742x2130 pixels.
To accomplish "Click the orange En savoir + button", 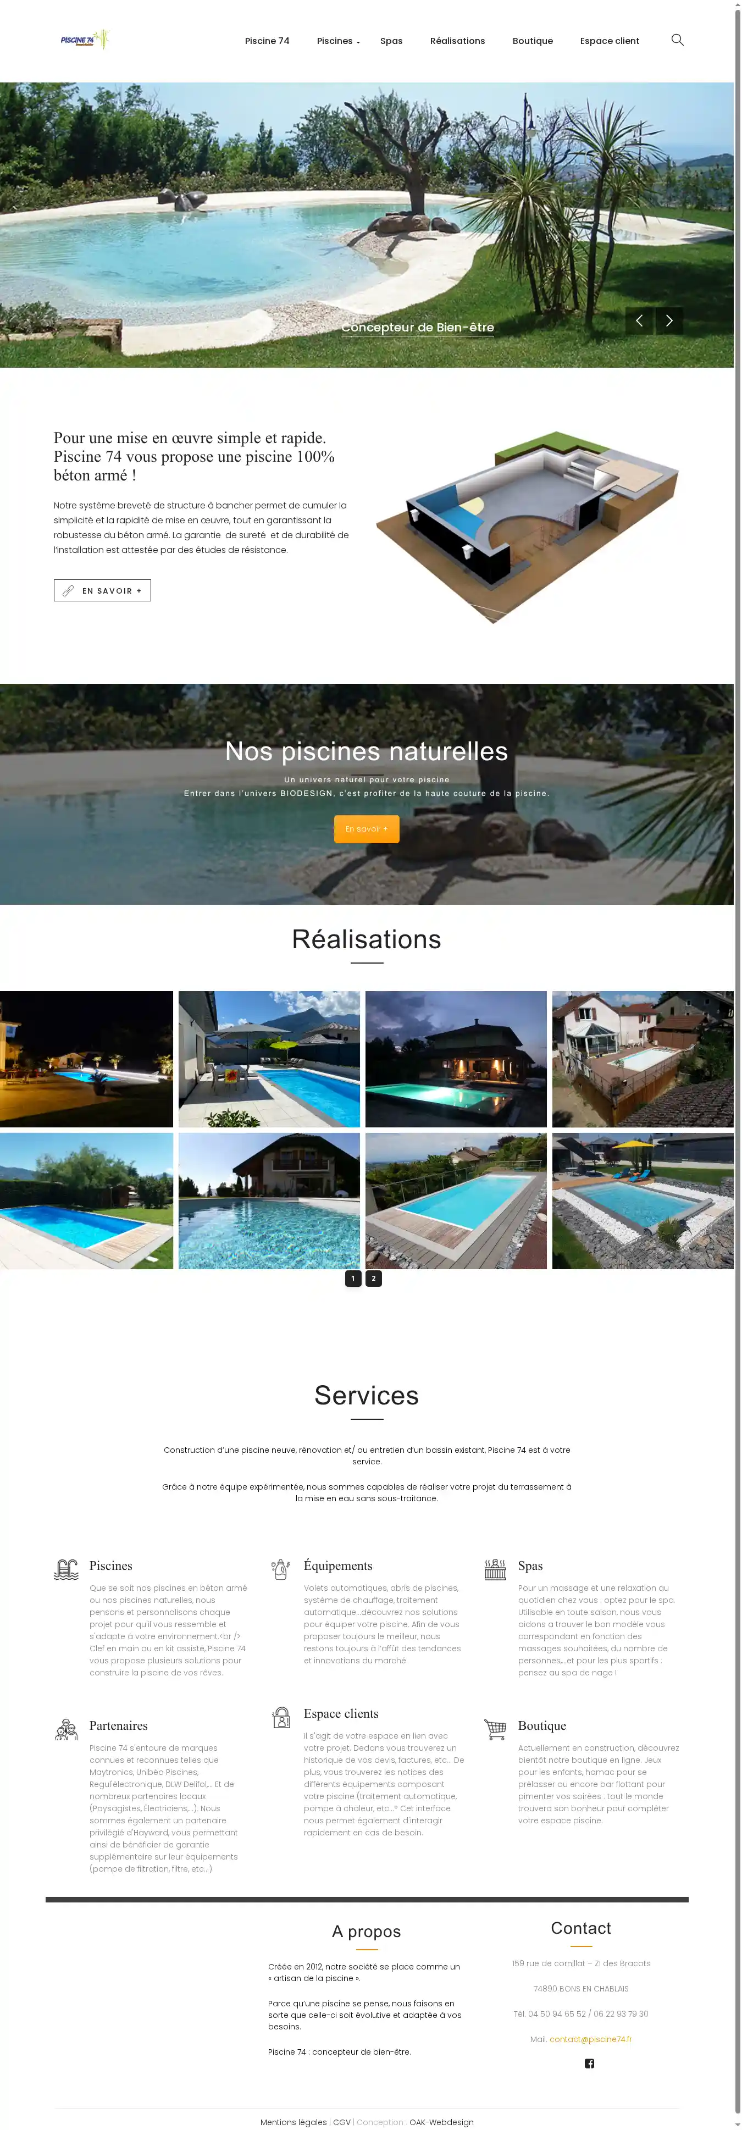I will pos(367,828).
